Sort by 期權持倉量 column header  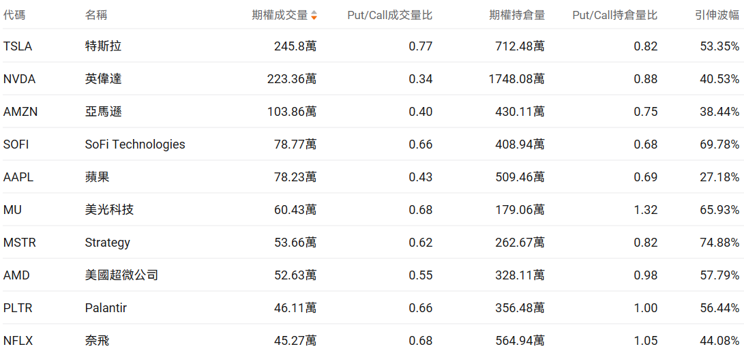tap(516, 15)
